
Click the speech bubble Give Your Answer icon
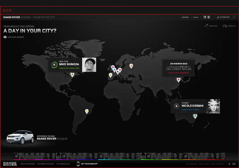[x=5, y=37]
